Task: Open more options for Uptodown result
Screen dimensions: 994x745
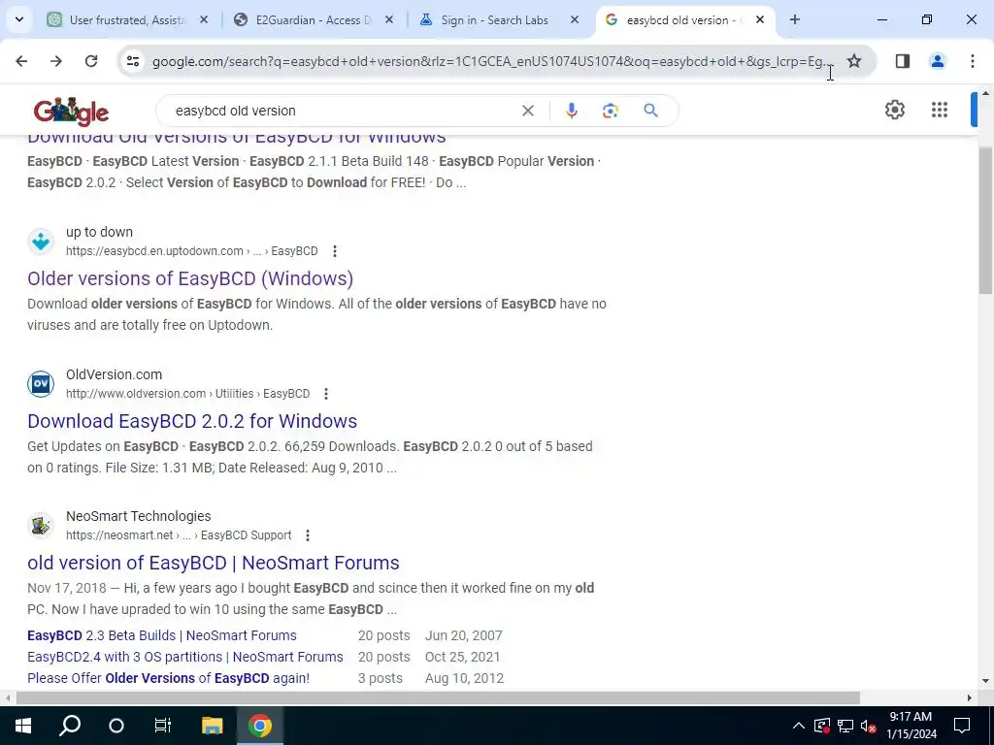Action: point(335,251)
